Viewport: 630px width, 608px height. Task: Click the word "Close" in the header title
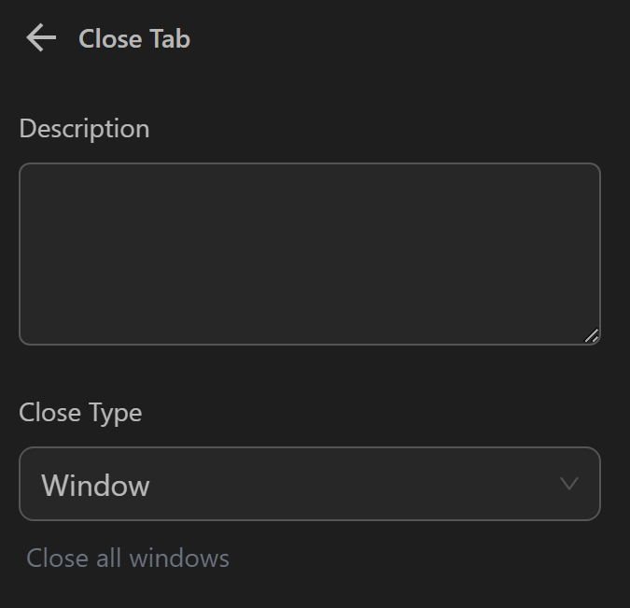[109, 38]
